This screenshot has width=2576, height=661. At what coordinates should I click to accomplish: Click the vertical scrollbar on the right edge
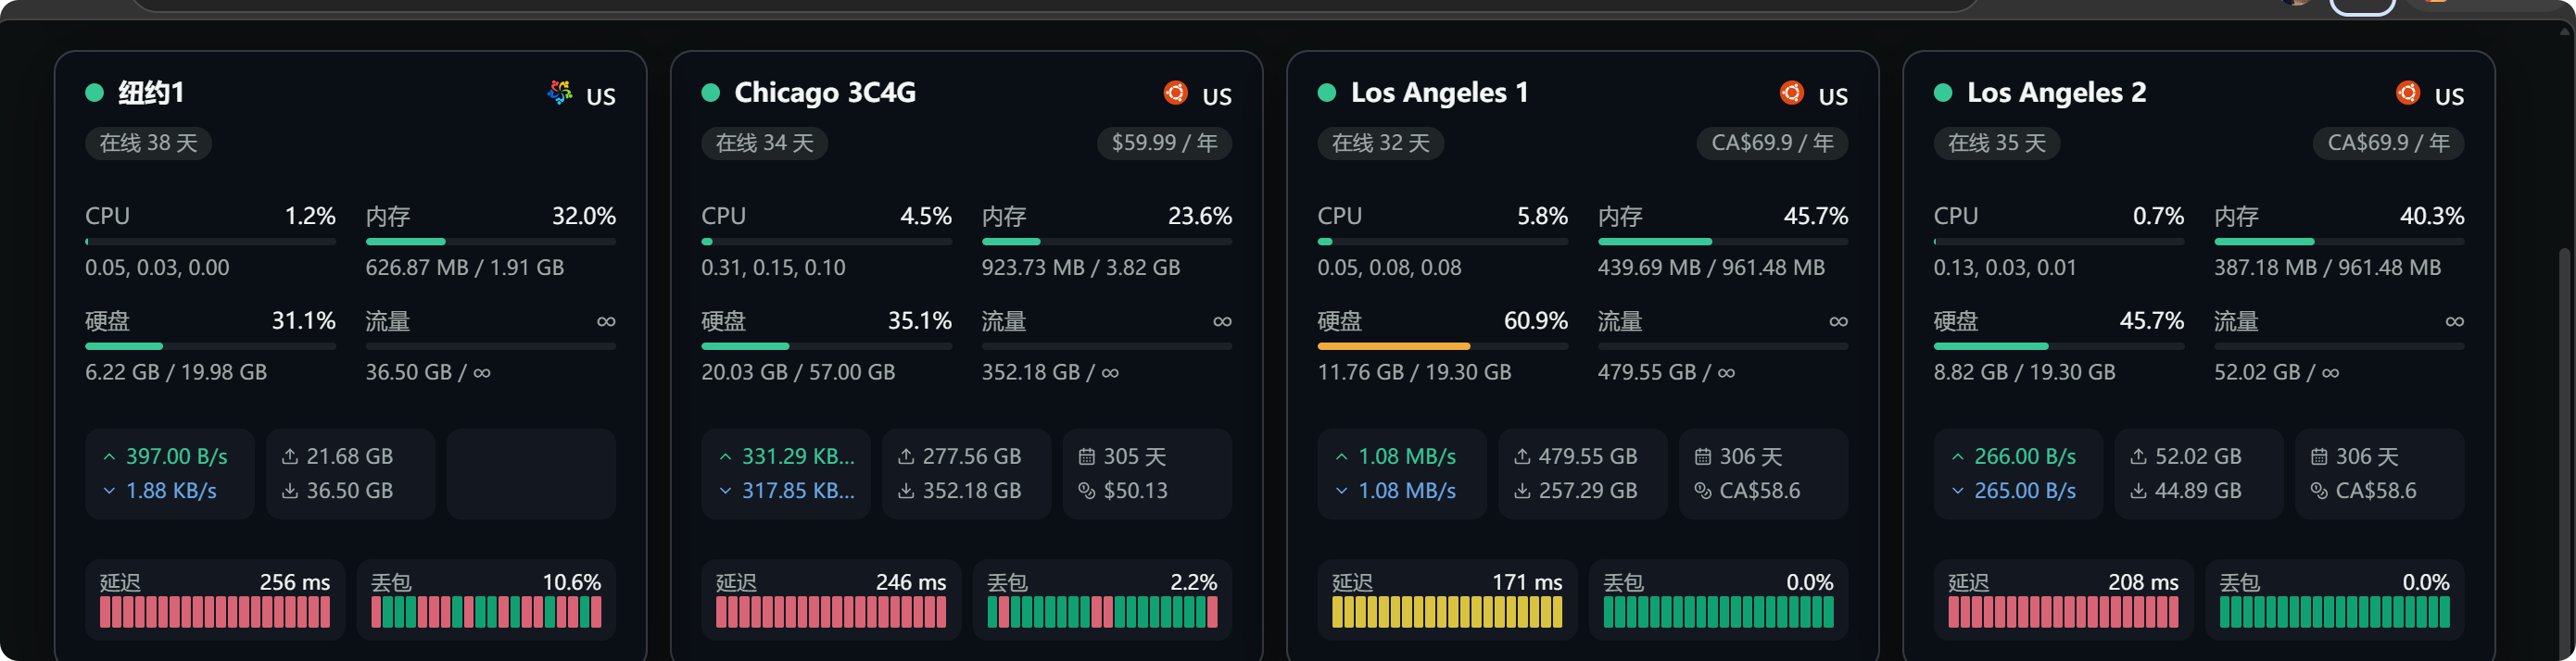click(x=2565, y=449)
